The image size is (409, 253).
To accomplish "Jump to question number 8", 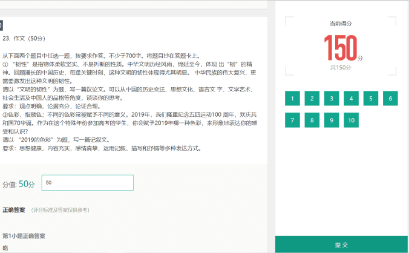I will (x=312, y=120).
